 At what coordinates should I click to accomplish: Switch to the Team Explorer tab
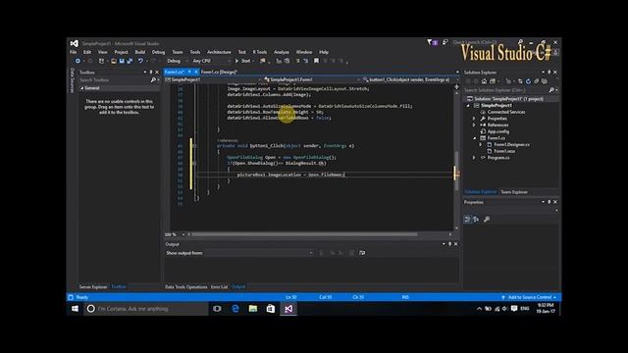pyautogui.click(x=514, y=192)
